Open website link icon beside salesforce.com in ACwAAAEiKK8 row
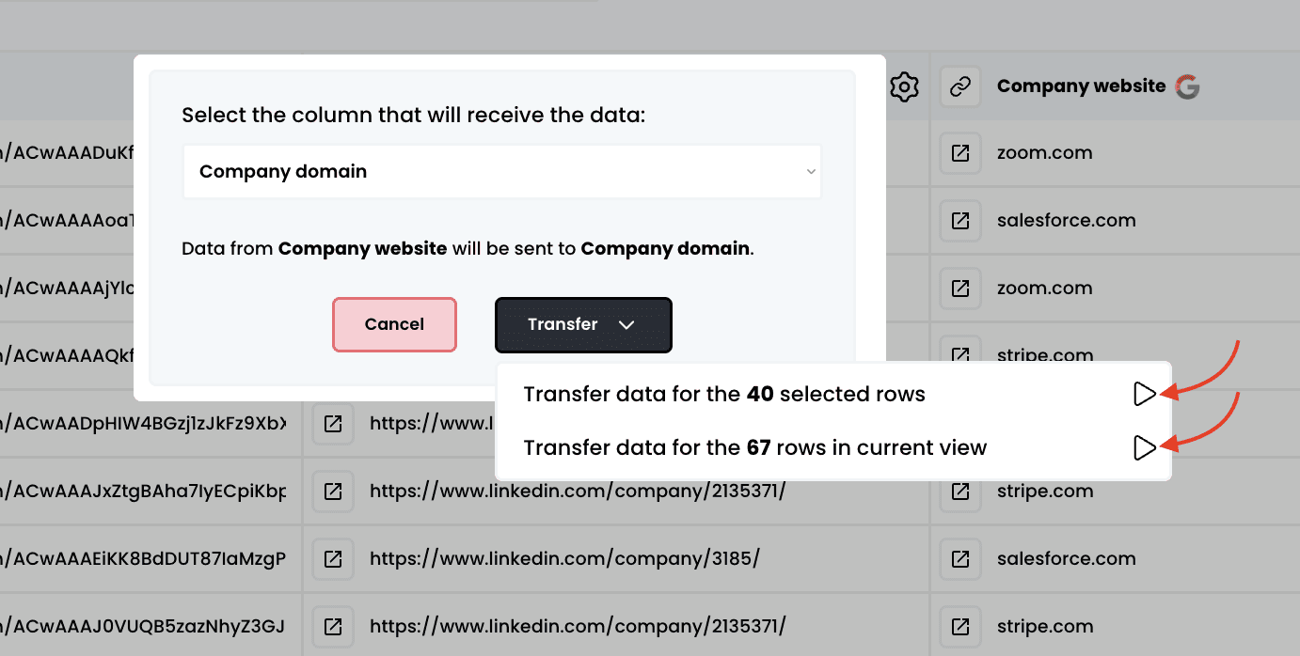The height and width of the screenshot is (656, 1300). (959, 559)
